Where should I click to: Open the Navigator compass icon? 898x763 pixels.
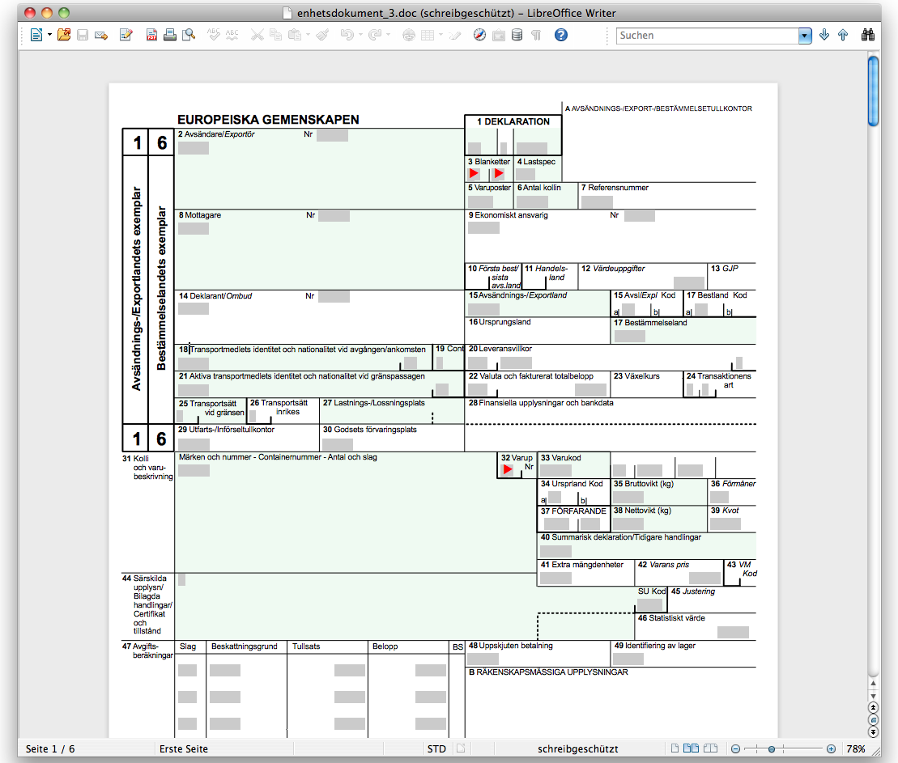point(479,35)
